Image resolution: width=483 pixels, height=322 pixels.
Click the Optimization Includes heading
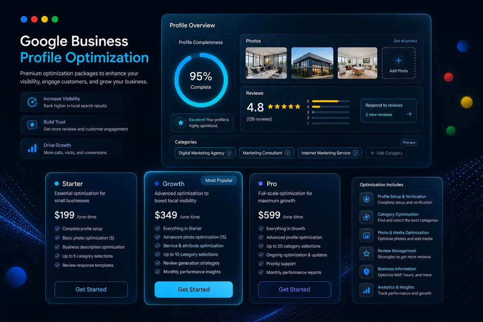coord(382,185)
